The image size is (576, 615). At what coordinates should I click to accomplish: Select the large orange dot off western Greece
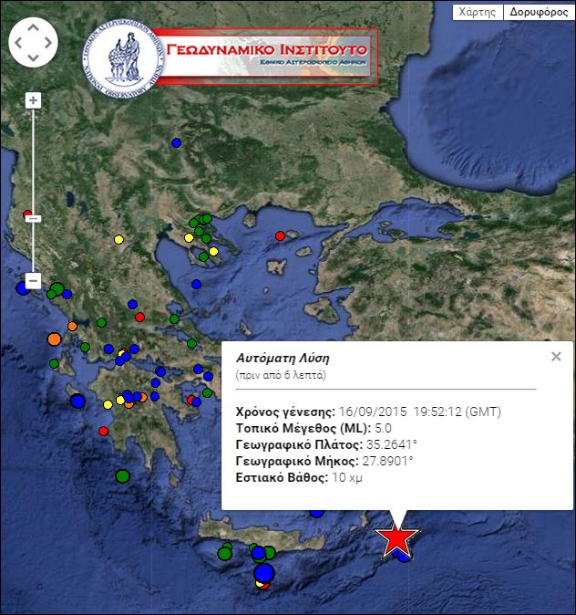click(54, 339)
